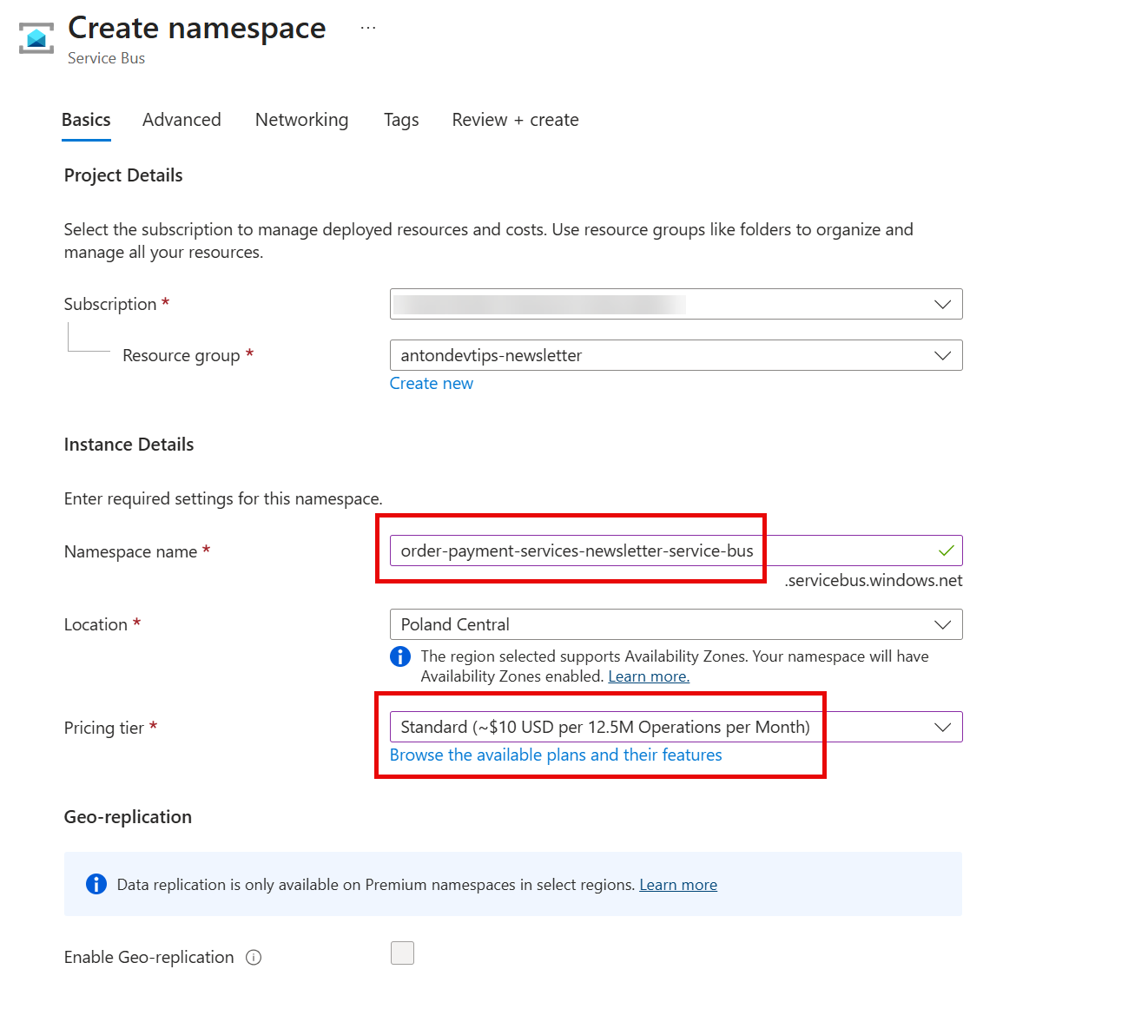Select the Review + create tab

pyautogui.click(x=514, y=120)
